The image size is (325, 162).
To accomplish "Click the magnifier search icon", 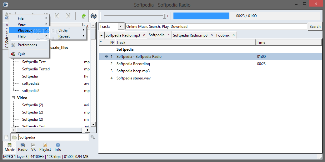I will (x=92, y=137).
